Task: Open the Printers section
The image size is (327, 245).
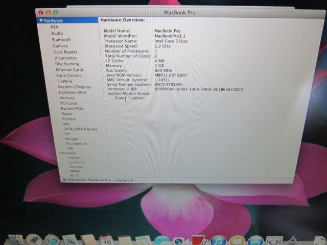Action: pos(69,119)
